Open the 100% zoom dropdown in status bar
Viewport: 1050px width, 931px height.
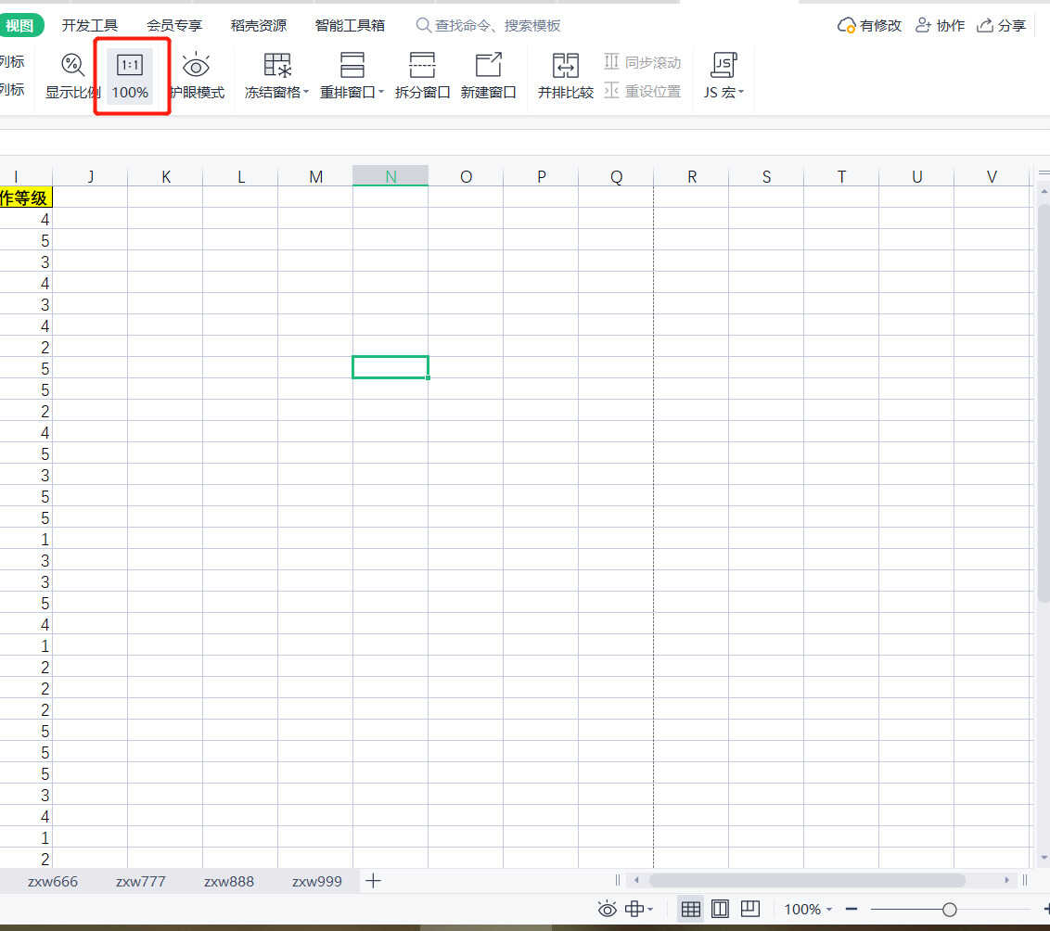click(808, 910)
